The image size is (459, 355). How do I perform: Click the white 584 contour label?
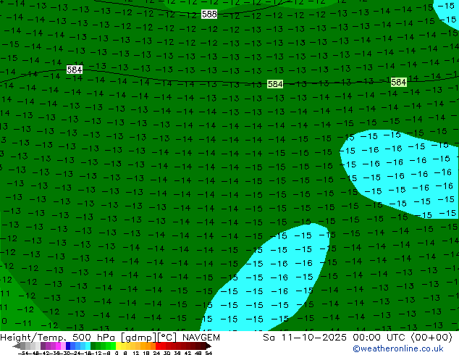click(x=75, y=70)
